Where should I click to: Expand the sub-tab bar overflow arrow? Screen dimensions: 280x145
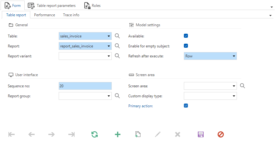[x=270, y=16]
